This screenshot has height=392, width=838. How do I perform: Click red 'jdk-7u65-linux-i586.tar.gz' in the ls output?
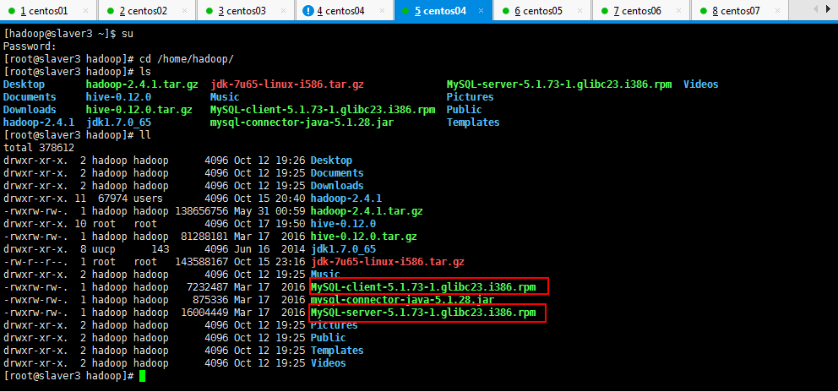287,84
